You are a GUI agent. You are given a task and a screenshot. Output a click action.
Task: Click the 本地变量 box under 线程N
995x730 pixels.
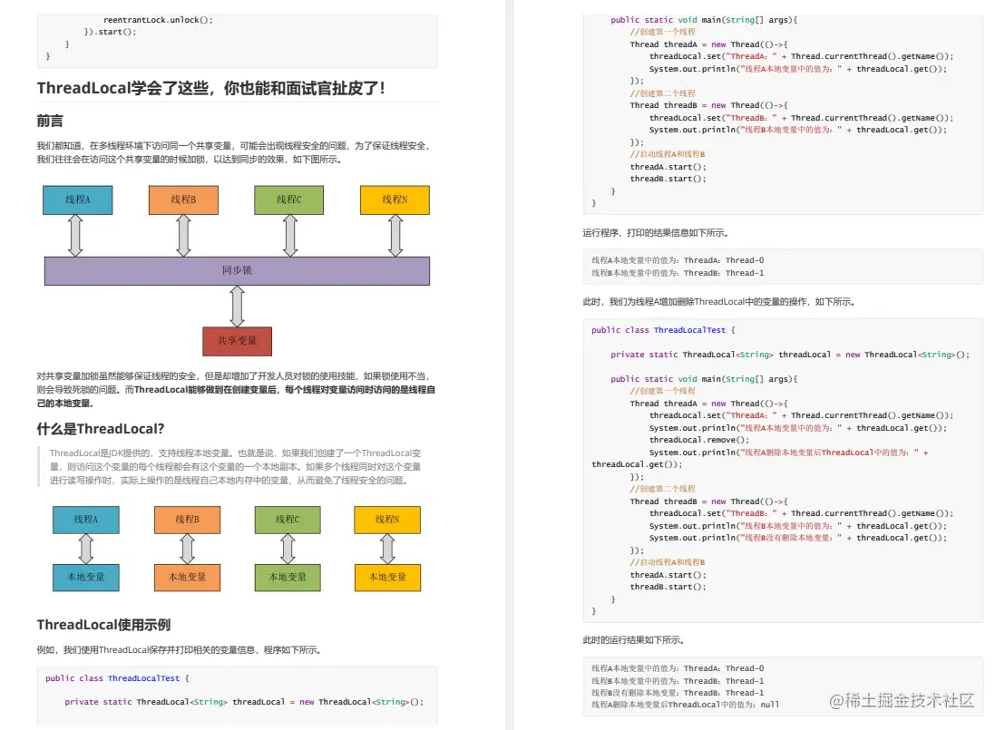coord(387,577)
